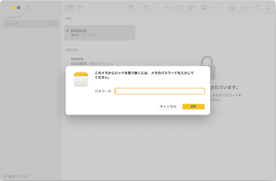The width and height of the screenshot is (276, 181).
Task: Click the パスワード input field
Action: [x=159, y=91]
